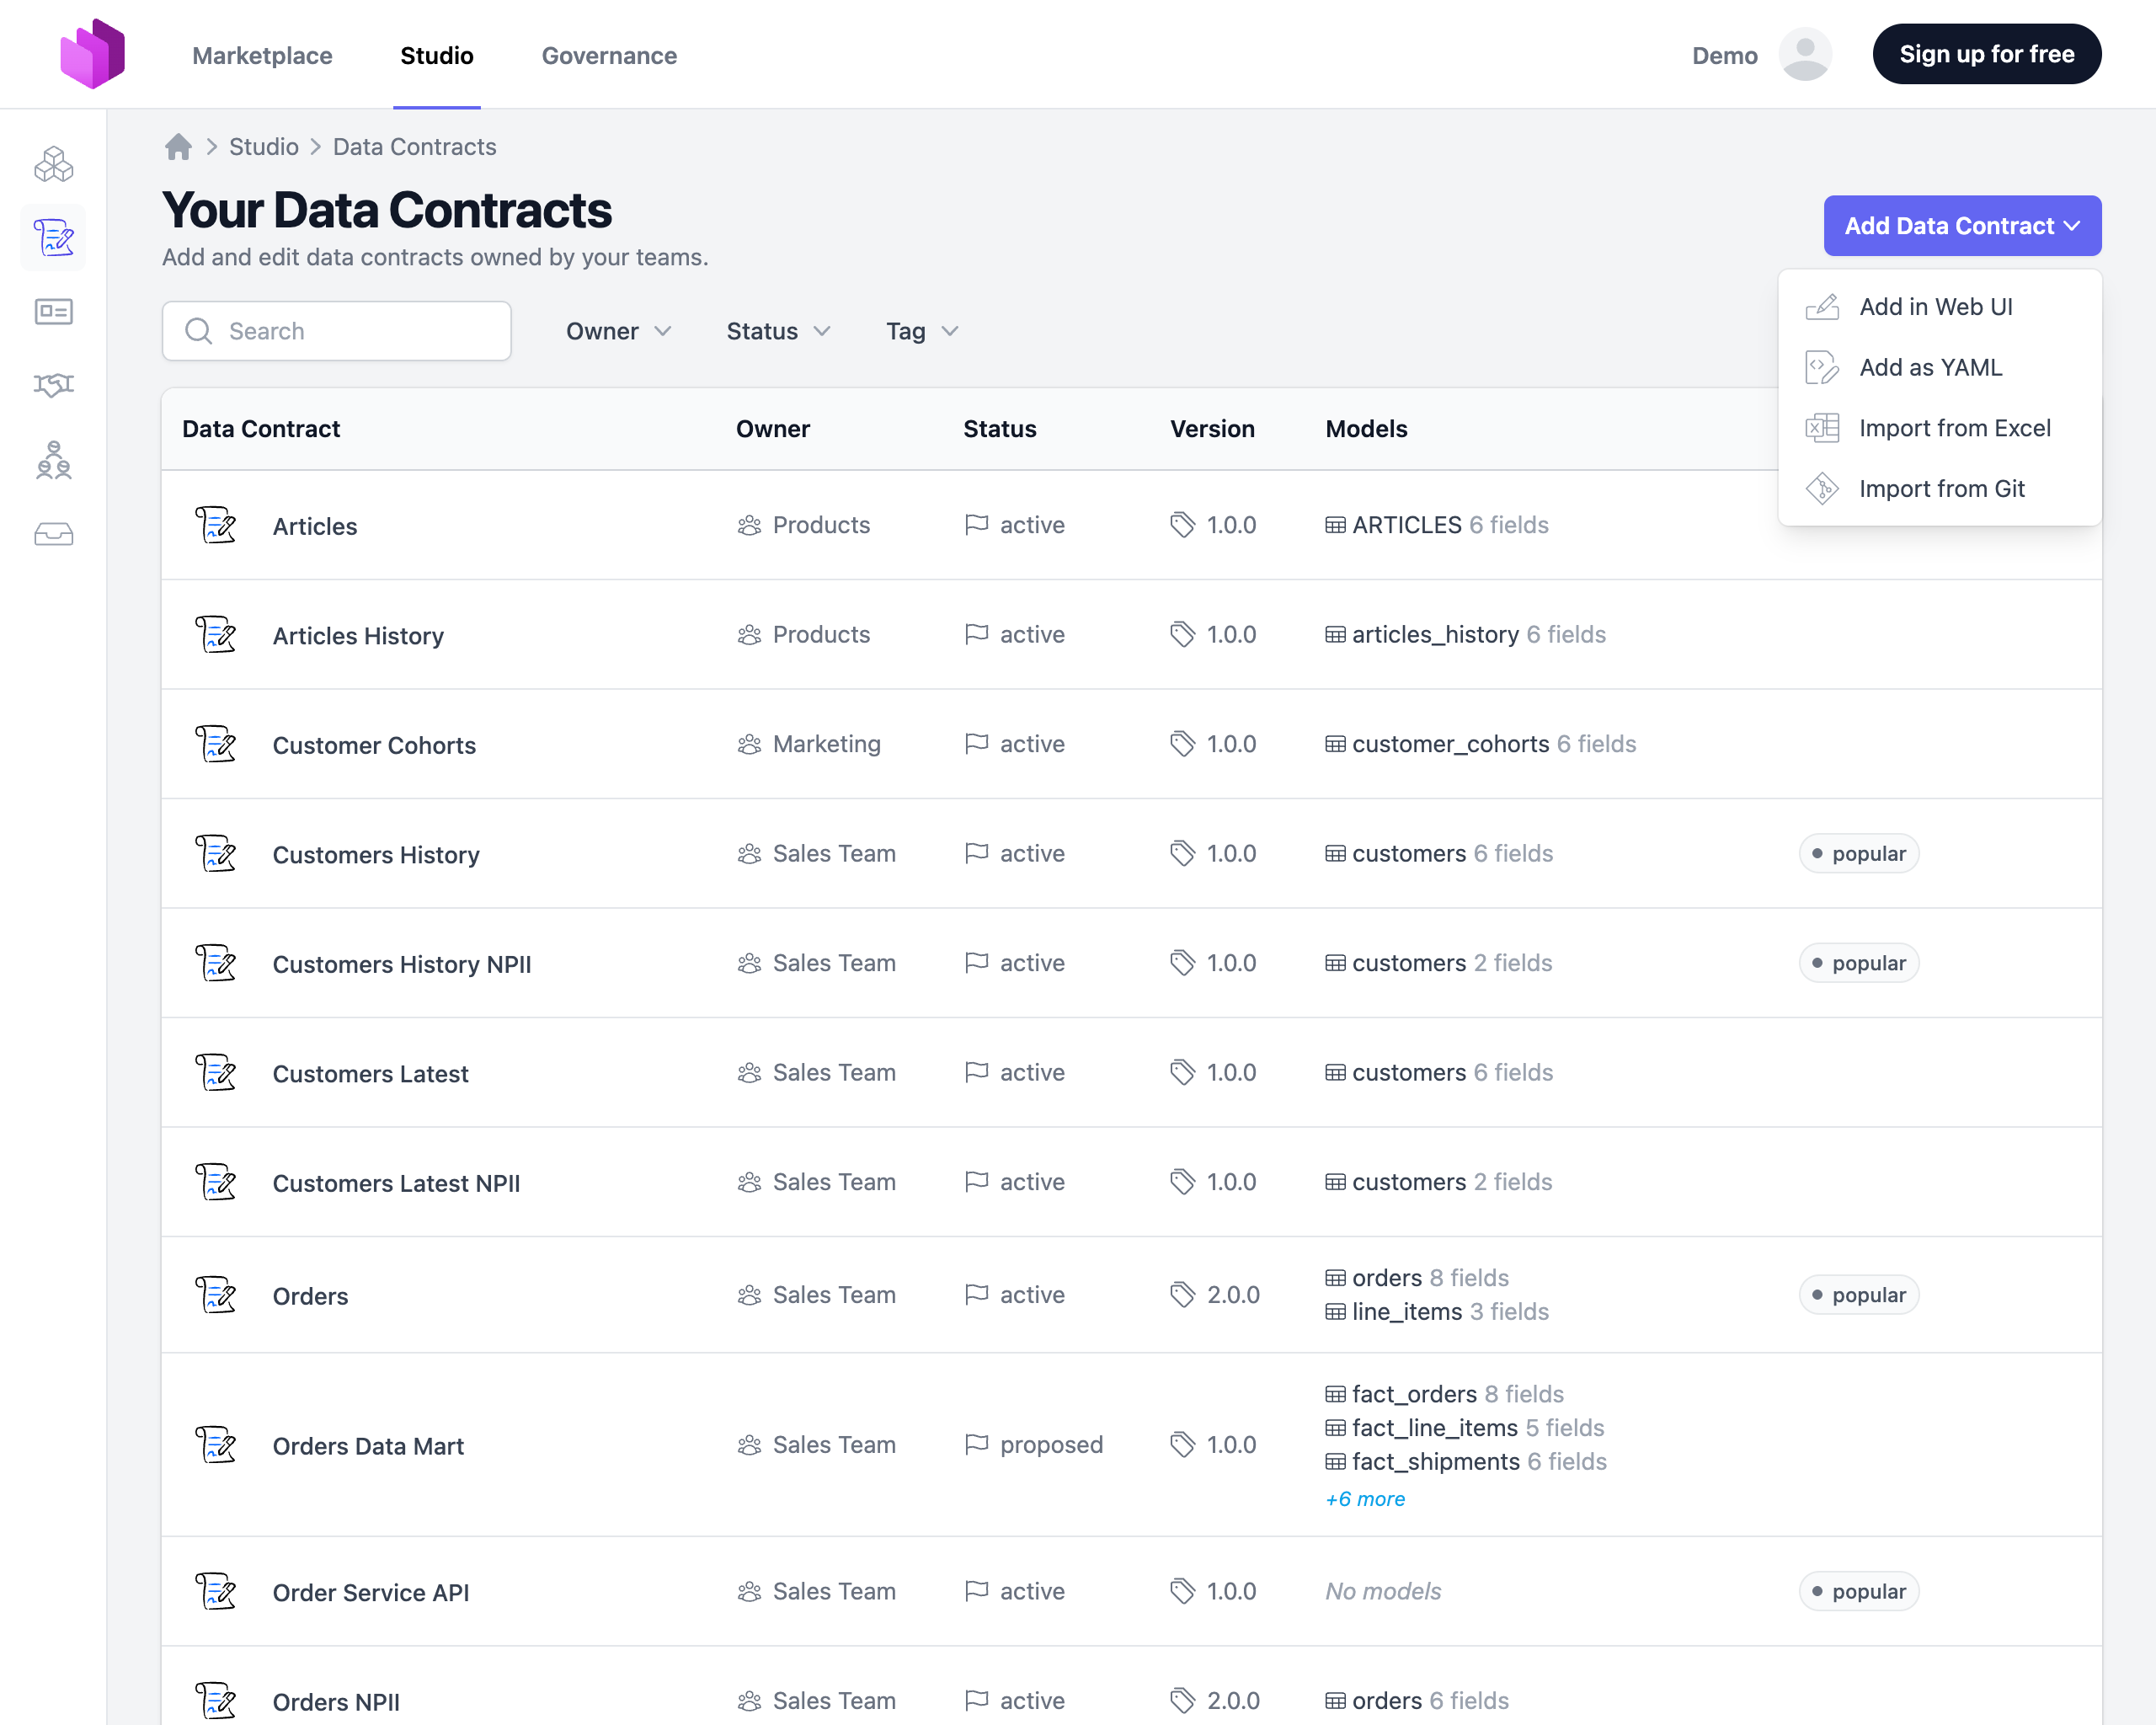2156x1725 pixels.
Task: Click the ID card sidebar icon
Action: (x=54, y=311)
